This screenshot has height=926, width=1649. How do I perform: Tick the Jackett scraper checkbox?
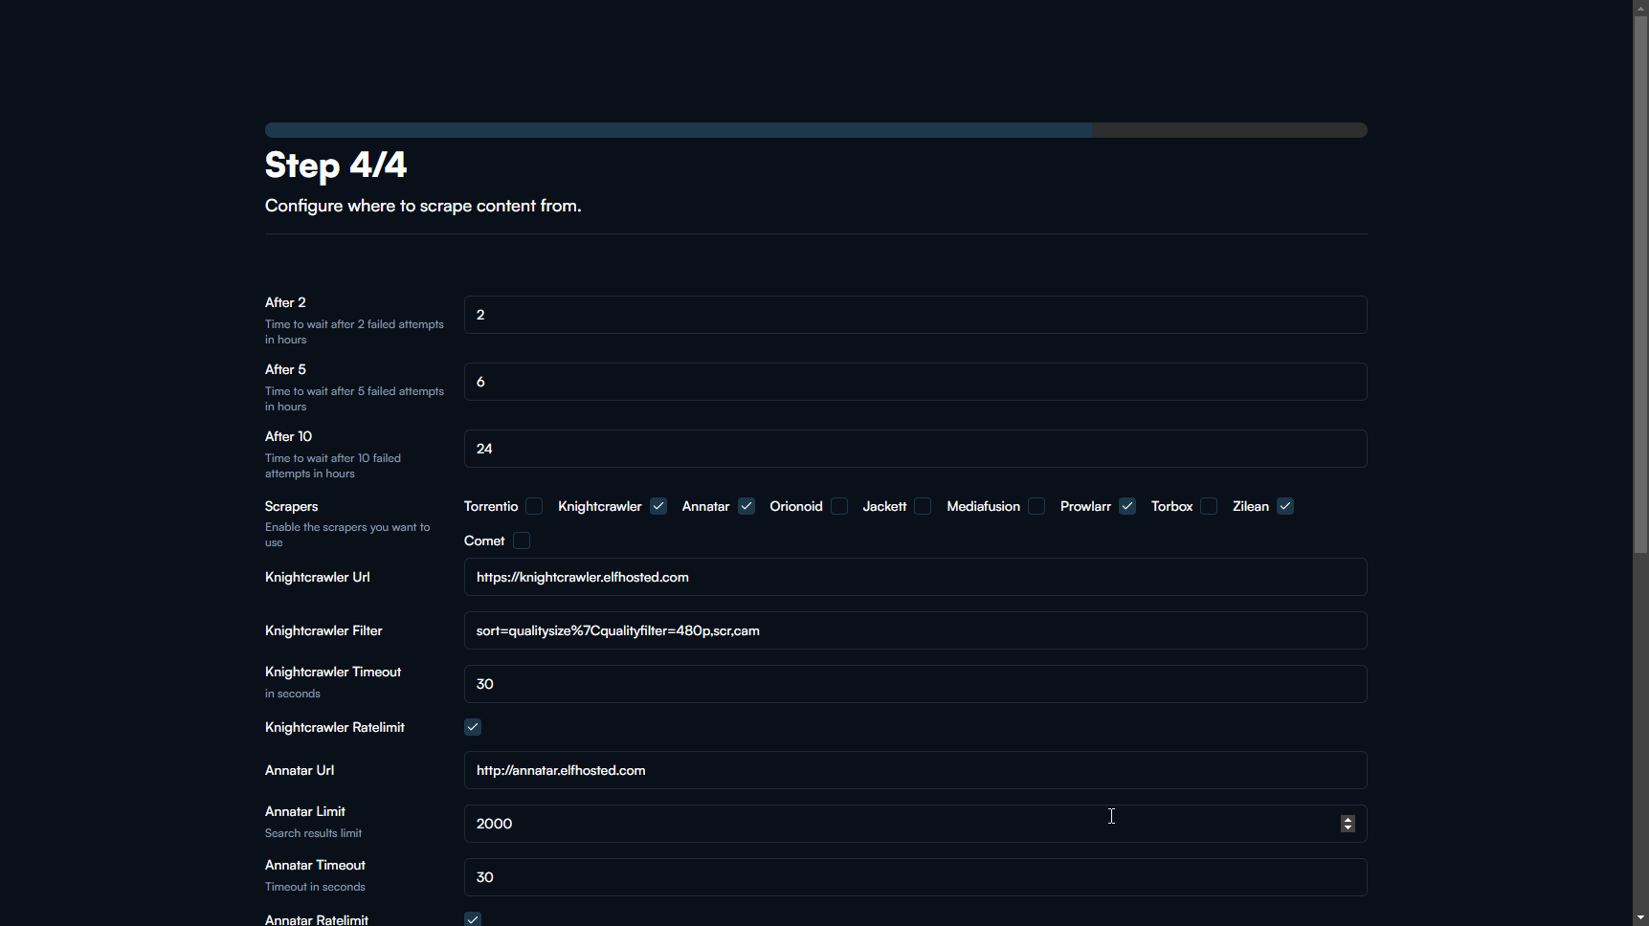[x=923, y=506]
